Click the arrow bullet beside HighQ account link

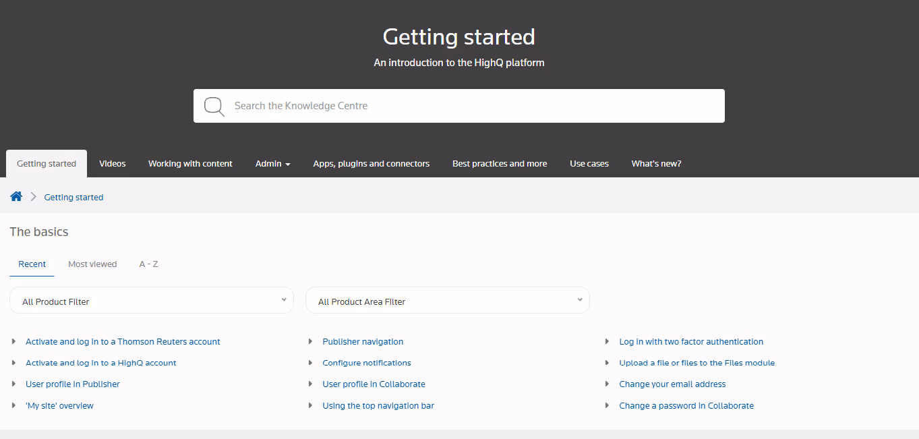coord(13,363)
